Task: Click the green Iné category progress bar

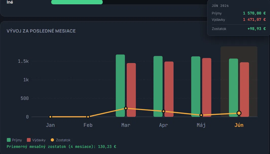Action: click(77, 2)
